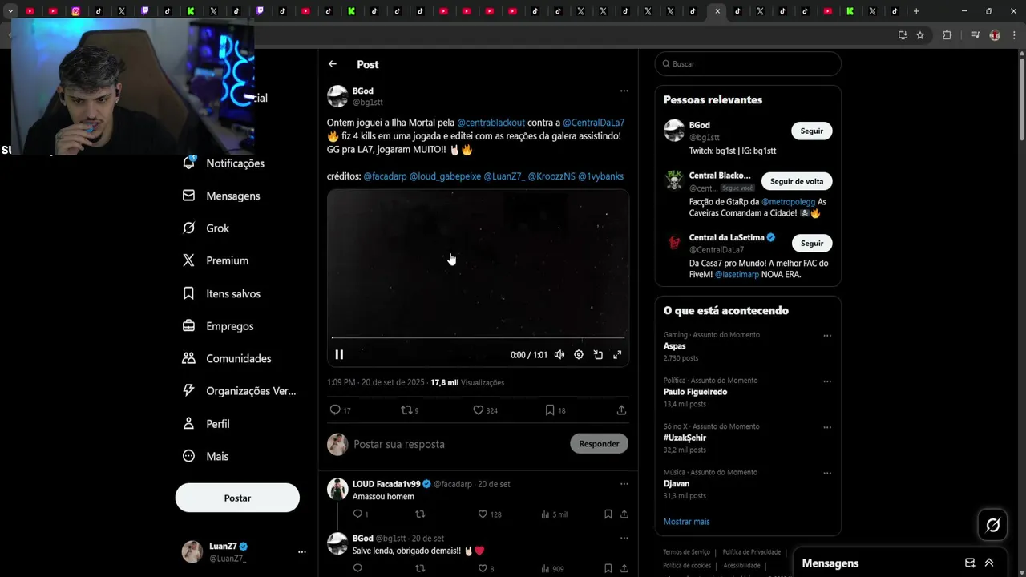Open the Grok floating button
Screen dimensions: 1026x577
992,525
